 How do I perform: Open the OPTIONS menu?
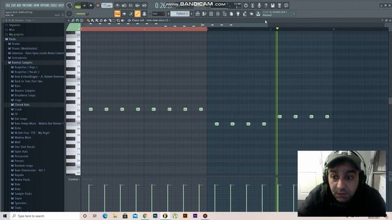click(45, 5)
